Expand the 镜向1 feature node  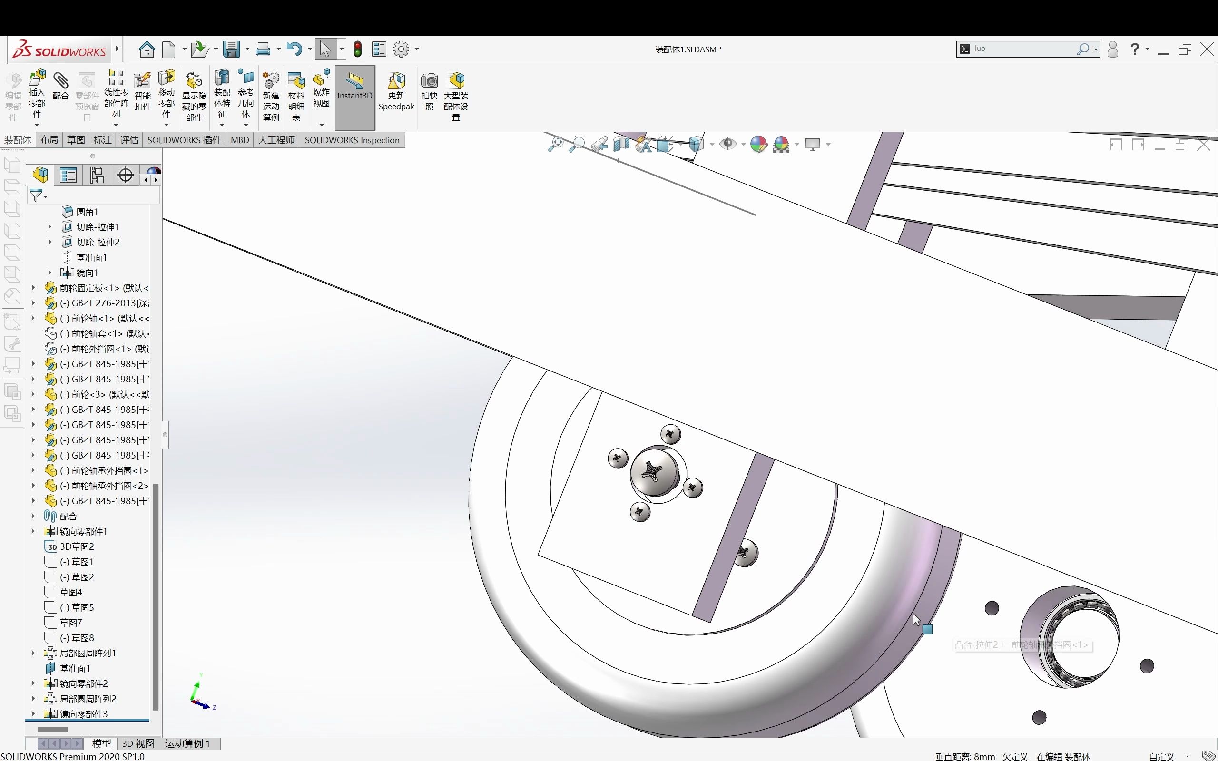[50, 272]
